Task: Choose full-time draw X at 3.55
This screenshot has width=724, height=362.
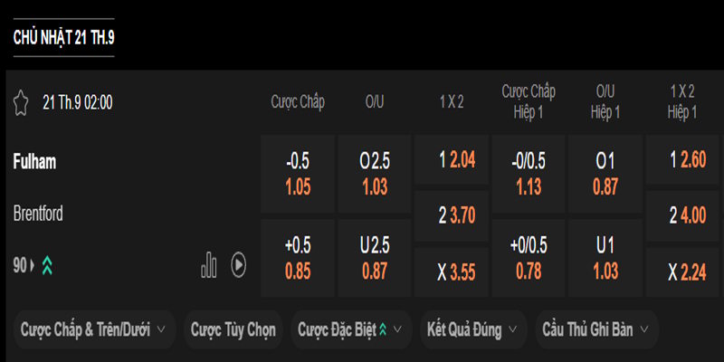Action: click(451, 272)
